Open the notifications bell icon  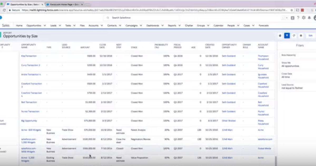pyautogui.click(x=309, y=18)
